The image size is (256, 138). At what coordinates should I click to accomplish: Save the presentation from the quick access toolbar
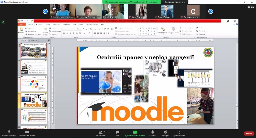pyautogui.click(x=22, y=21)
